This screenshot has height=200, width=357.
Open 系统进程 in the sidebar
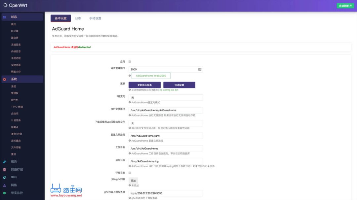(16, 58)
